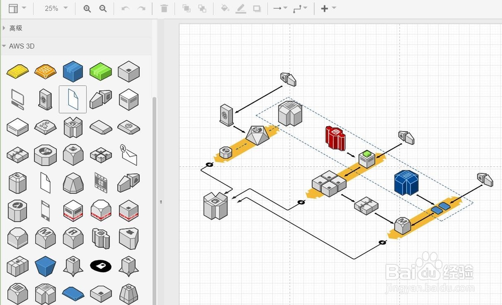Open the connection arrow style dropdown
The image size is (502, 305).
click(280, 9)
